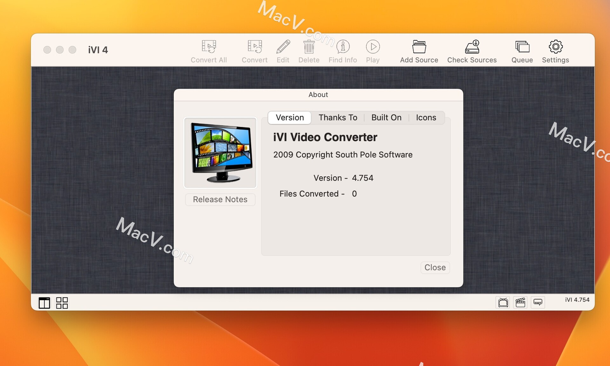Switch to the Thanks To tab
Image resolution: width=610 pixels, height=366 pixels.
338,118
